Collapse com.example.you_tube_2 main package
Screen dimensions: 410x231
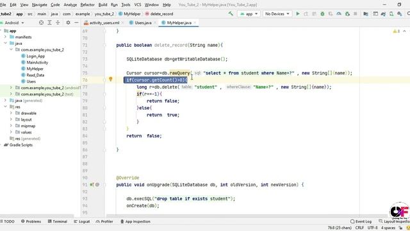[11, 49]
